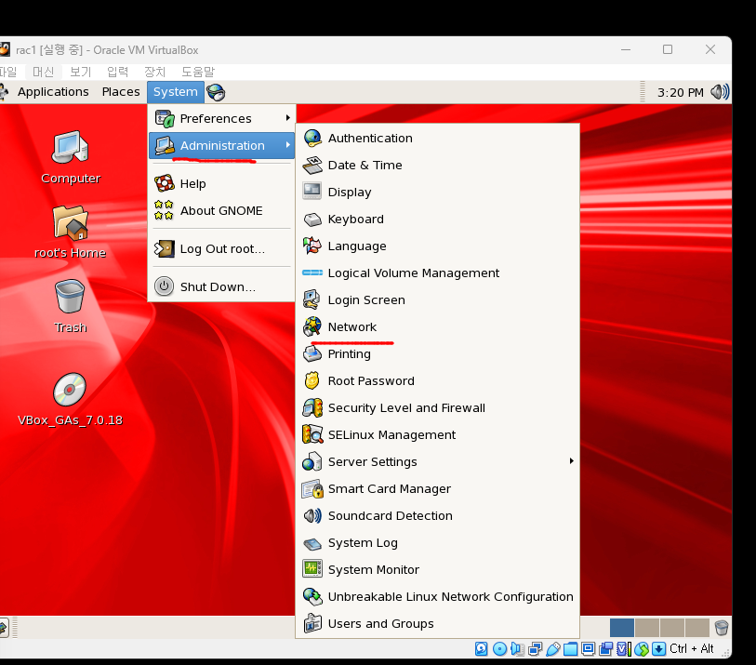Open the Authentication settings
The height and width of the screenshot is (665, 756).
437,139
